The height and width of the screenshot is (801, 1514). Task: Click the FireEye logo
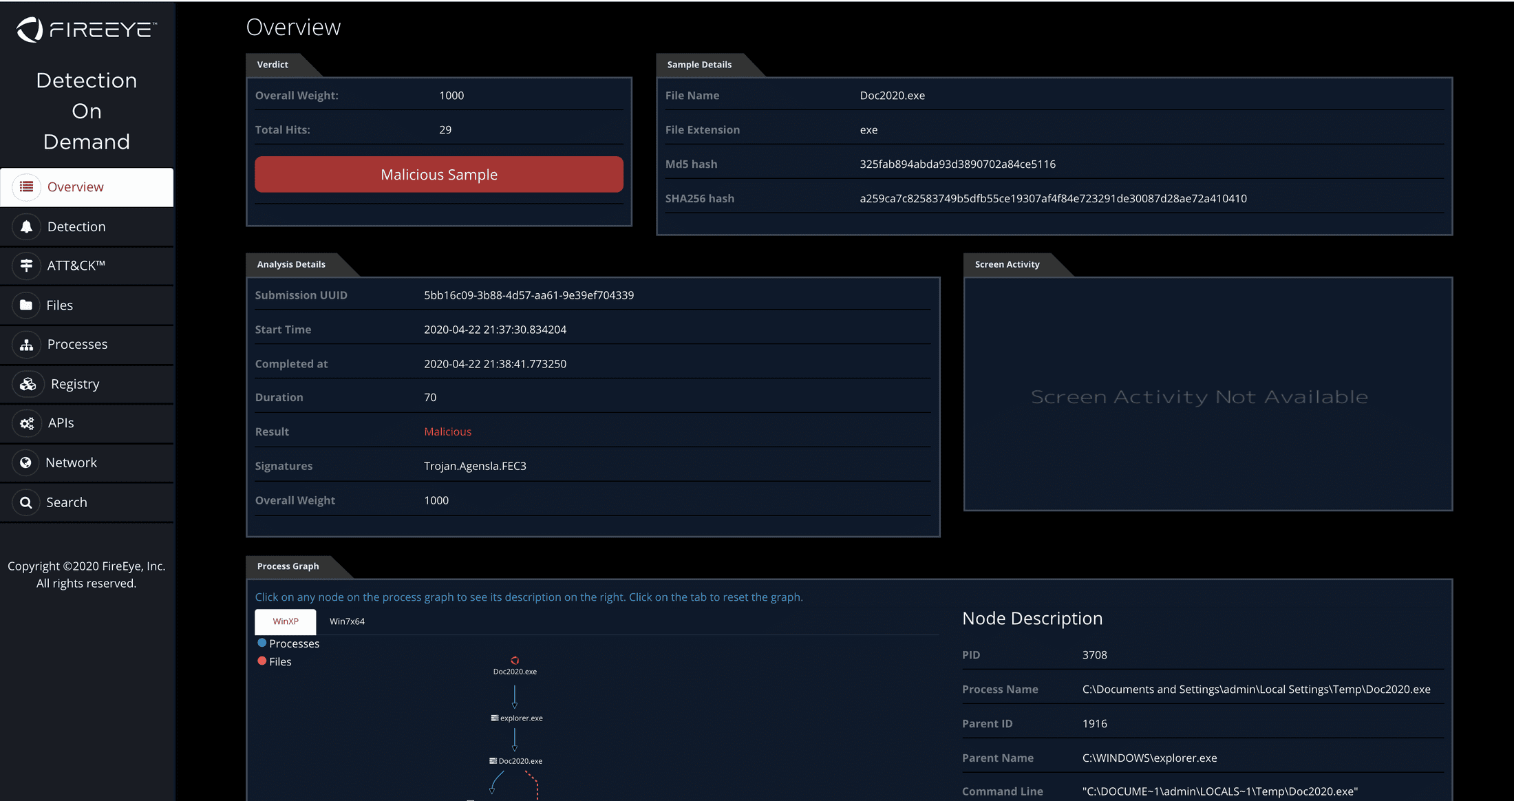[x=86, y=30]
